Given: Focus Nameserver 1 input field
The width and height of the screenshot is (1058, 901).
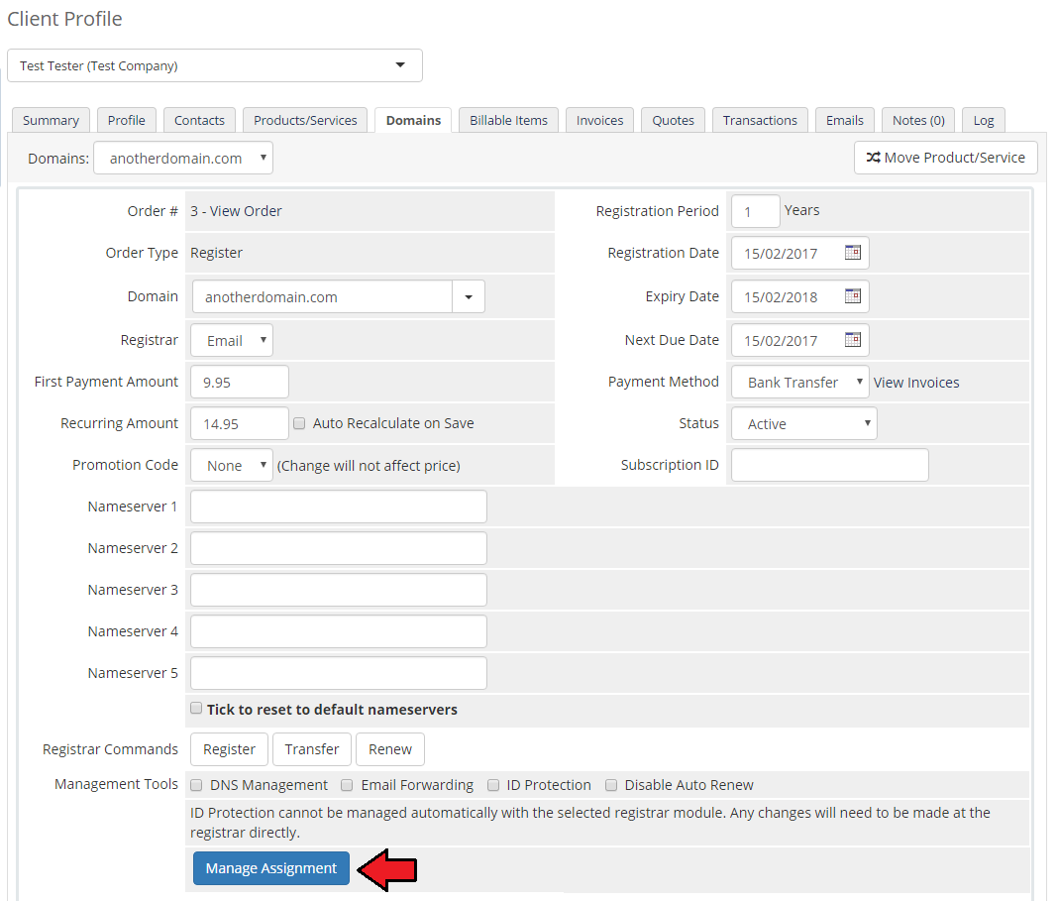Looking at the screenshot, I should 339,507.
